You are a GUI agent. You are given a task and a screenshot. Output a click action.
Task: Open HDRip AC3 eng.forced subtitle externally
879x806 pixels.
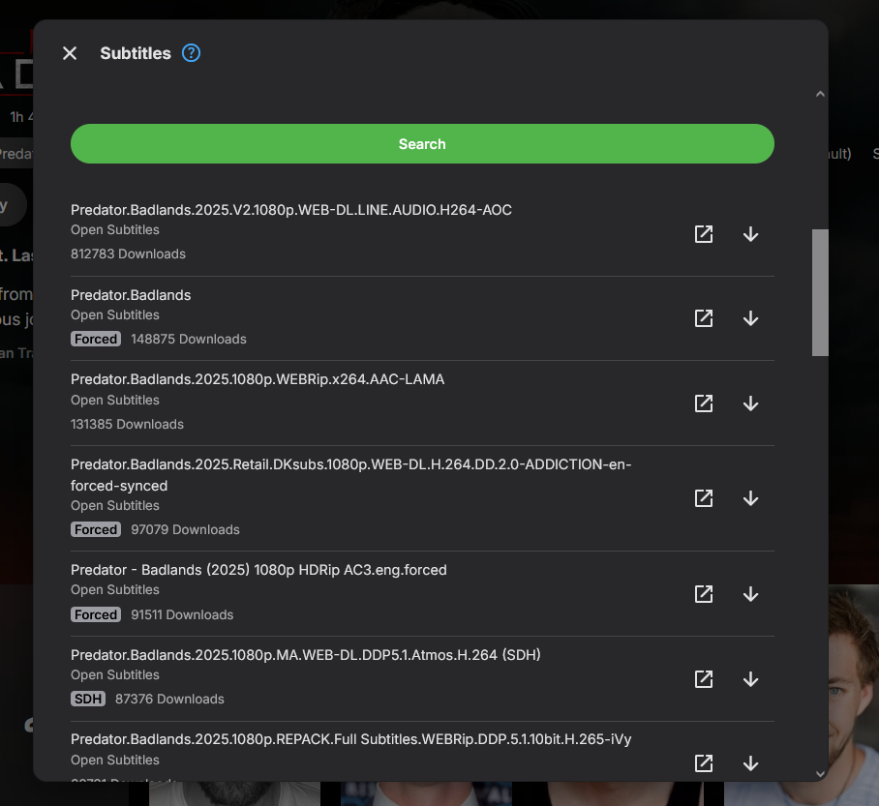click(704, 594)
